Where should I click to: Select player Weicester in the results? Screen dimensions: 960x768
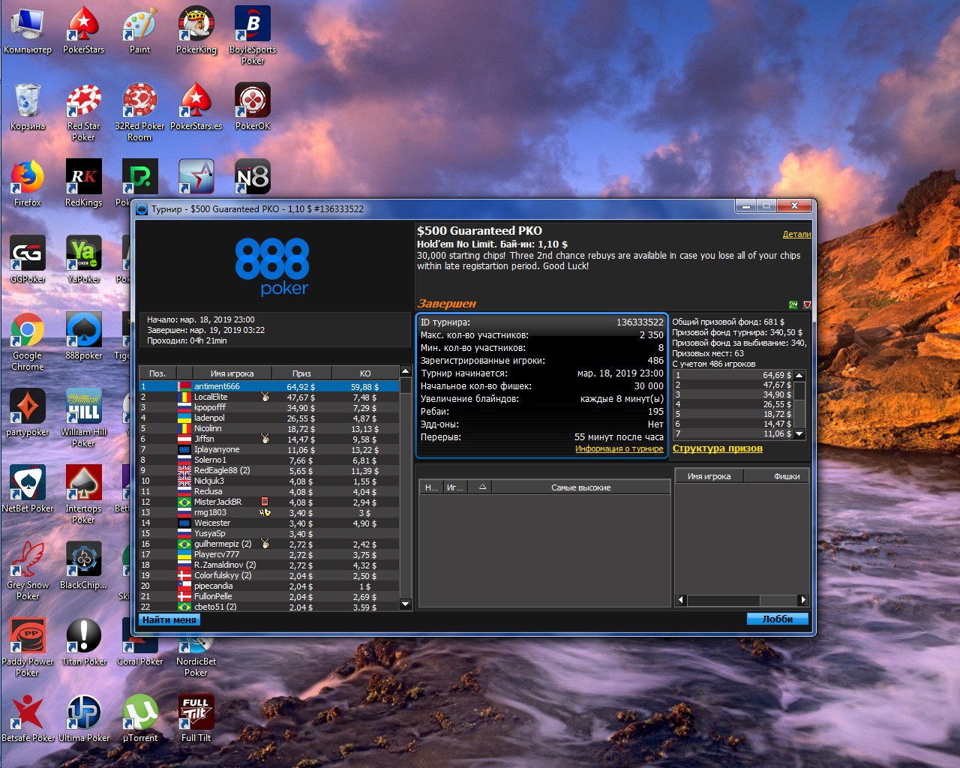[269, 523]
